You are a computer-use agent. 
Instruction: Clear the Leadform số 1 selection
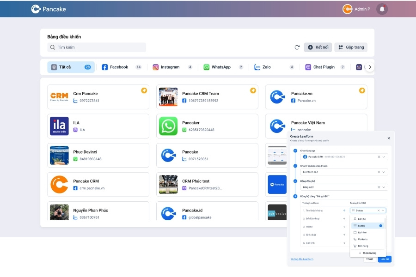tap(379, 172)
